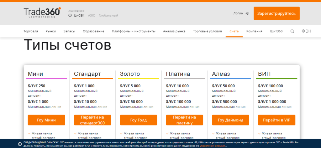
Task: Select the Глобальный license option
Action: [108, 16]
